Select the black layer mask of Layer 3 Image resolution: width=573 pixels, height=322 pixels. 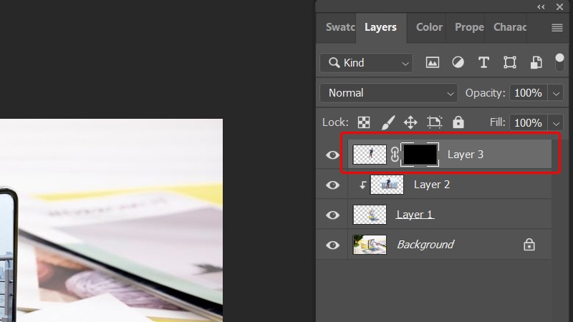[x=420, y=155]
